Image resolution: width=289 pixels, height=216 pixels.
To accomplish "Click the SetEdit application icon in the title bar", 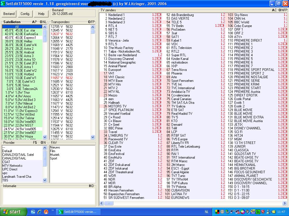I will click(3, 3).
